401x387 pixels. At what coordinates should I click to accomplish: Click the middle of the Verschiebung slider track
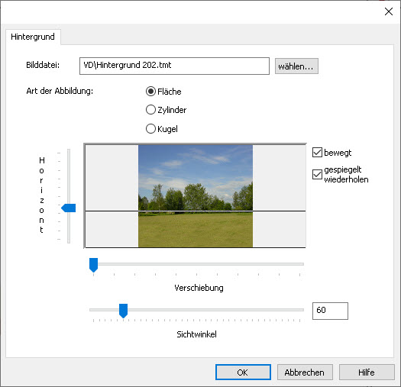click(x=196, y=264)
